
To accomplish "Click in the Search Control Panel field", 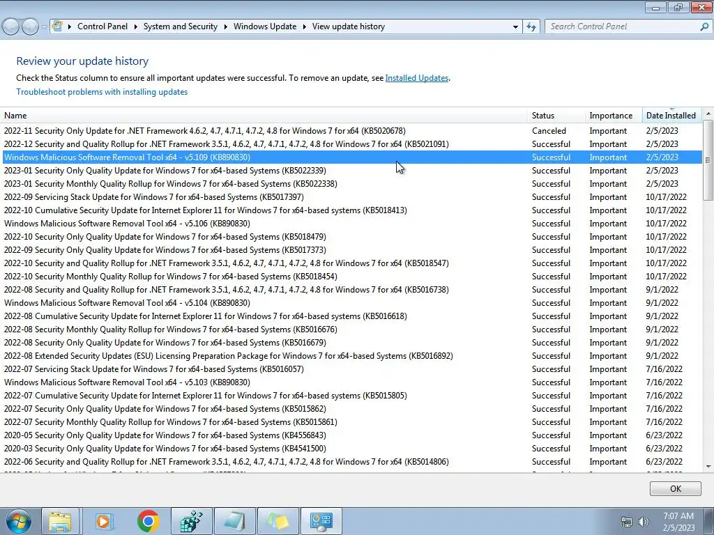I will click(621, 26).
